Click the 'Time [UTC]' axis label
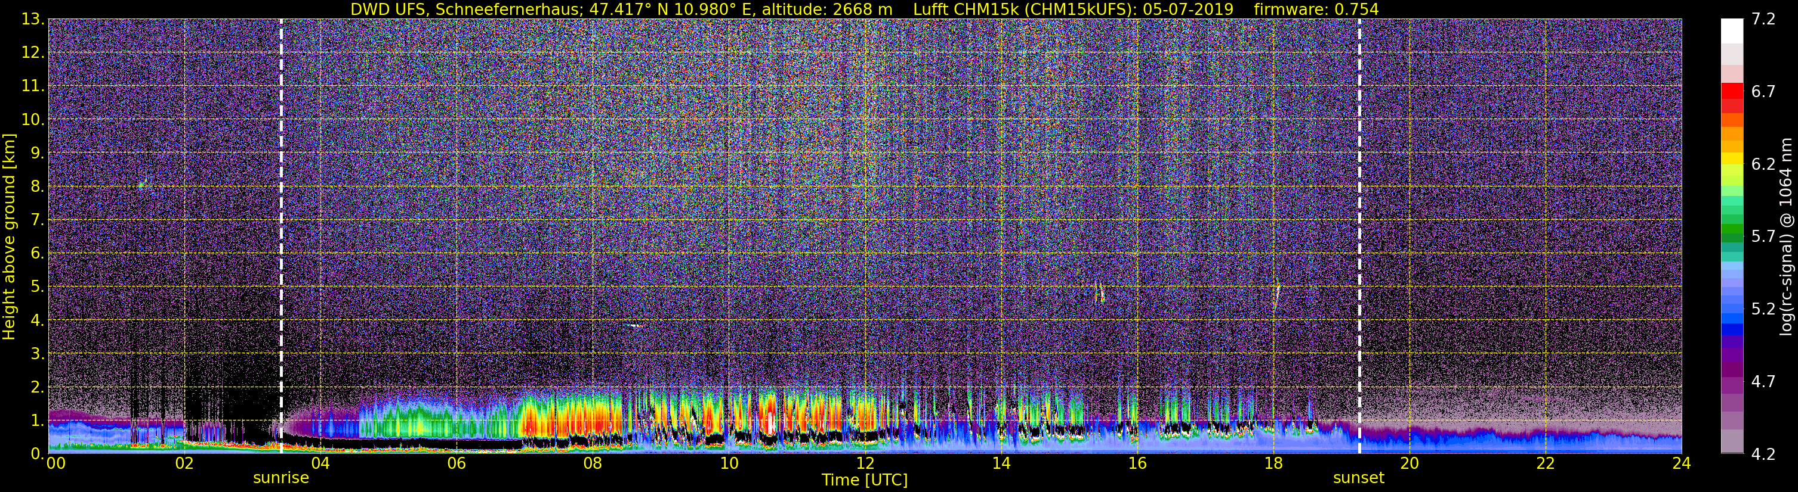 865,480
